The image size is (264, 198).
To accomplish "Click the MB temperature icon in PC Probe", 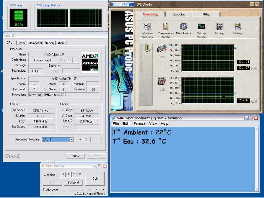I will pos(162,81).
